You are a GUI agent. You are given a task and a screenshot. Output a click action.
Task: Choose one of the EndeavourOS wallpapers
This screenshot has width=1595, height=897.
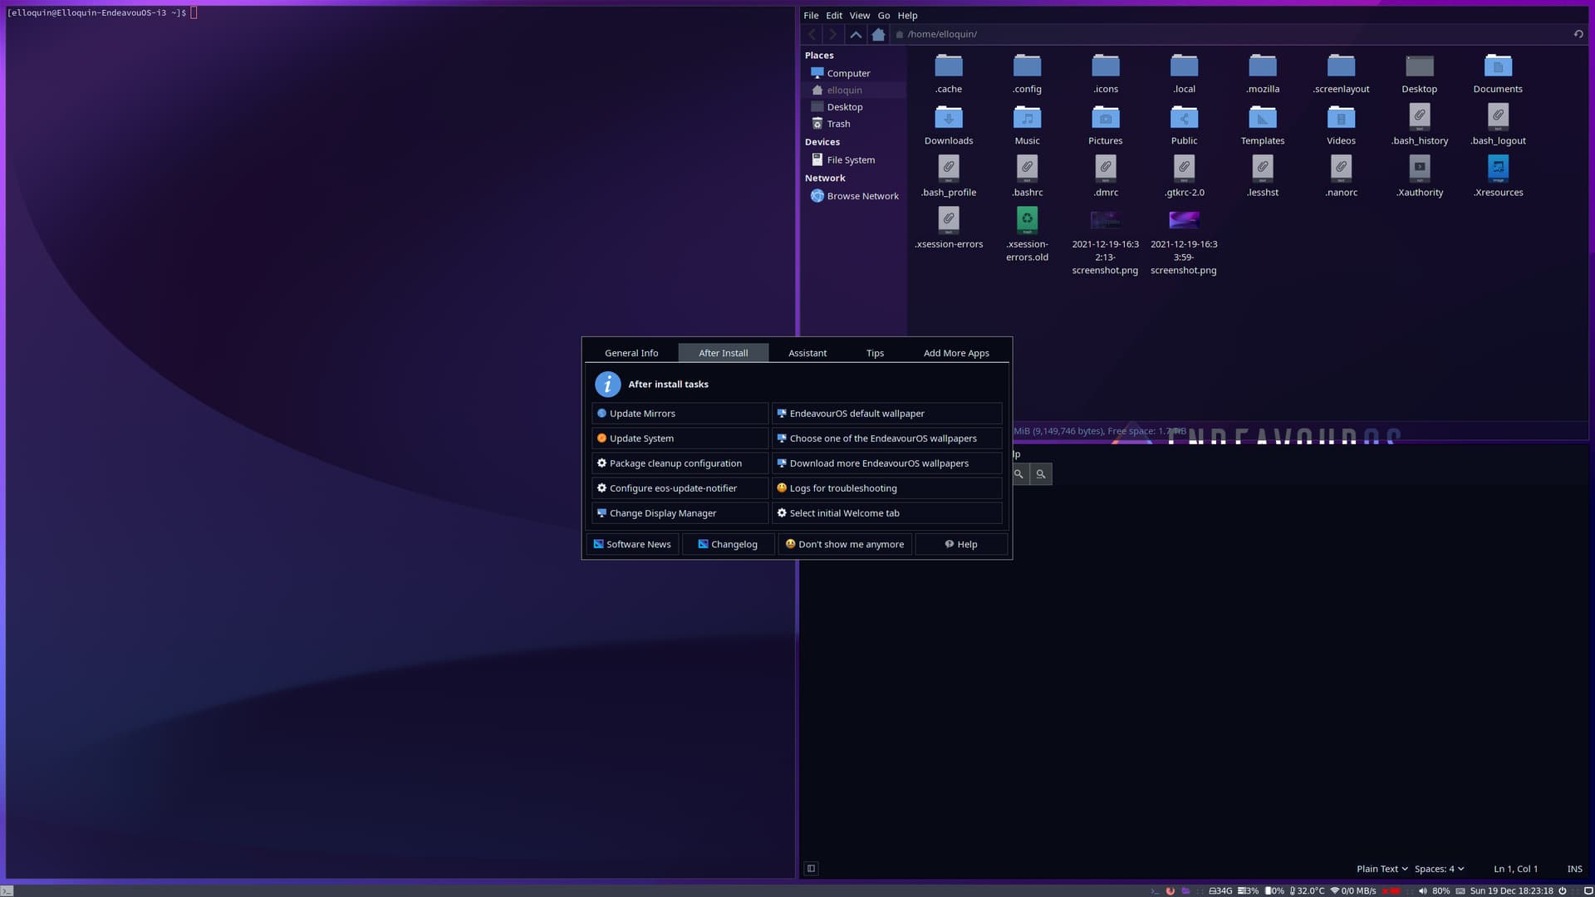(x=886, y=439)
